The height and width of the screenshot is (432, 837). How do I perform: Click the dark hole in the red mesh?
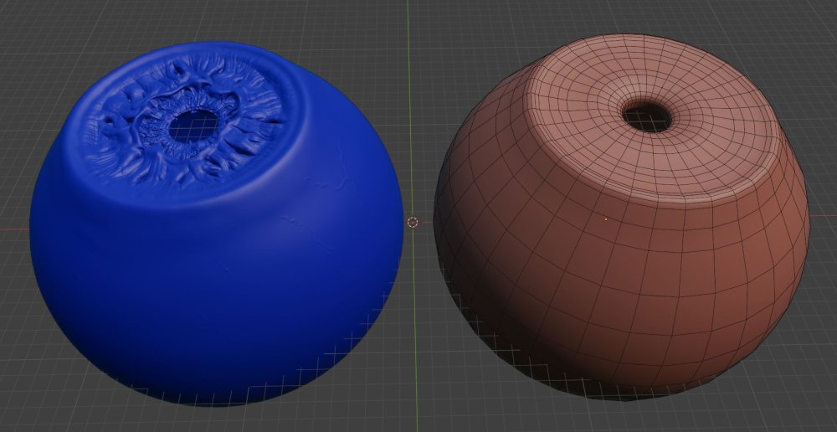646,115
